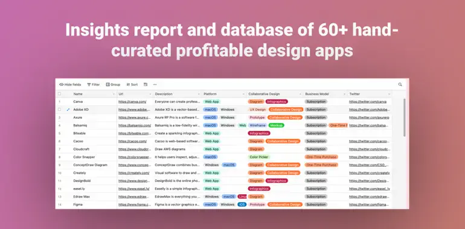This screenshot has height=229, width=465.
Task: Click the One-Time Purchase tag for Color Snapper
Action: [321, 157]
